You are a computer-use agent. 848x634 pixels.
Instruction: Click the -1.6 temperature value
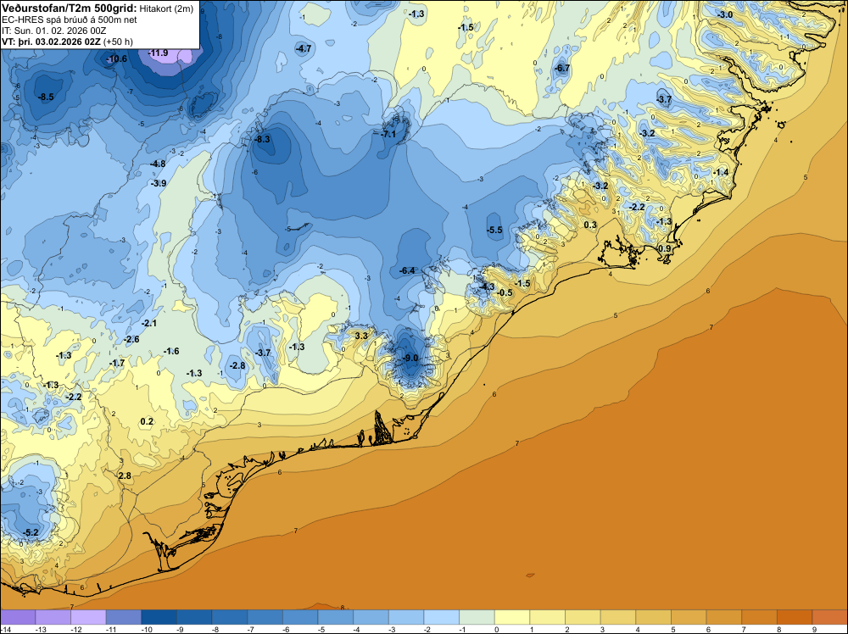[171, 351]
